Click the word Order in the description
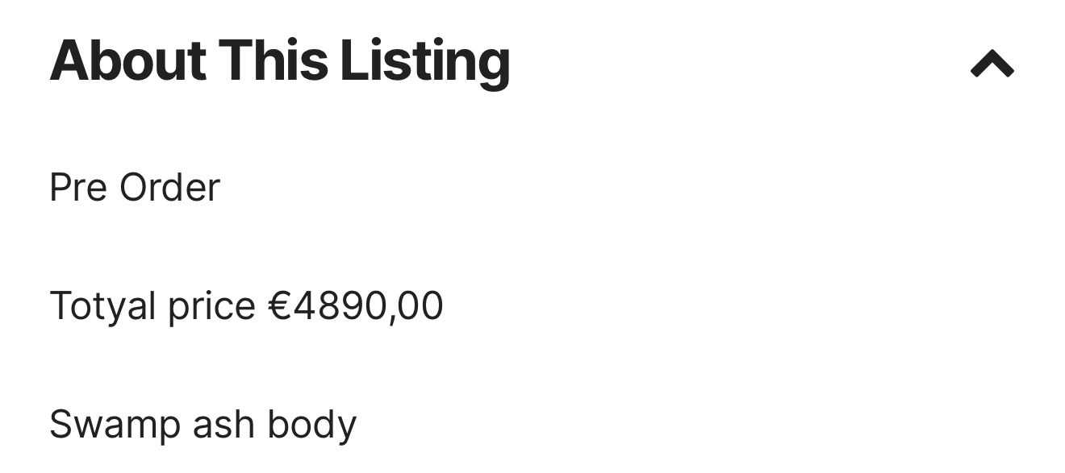Screen dimensions: 1065x473 [x=169, y=188]
